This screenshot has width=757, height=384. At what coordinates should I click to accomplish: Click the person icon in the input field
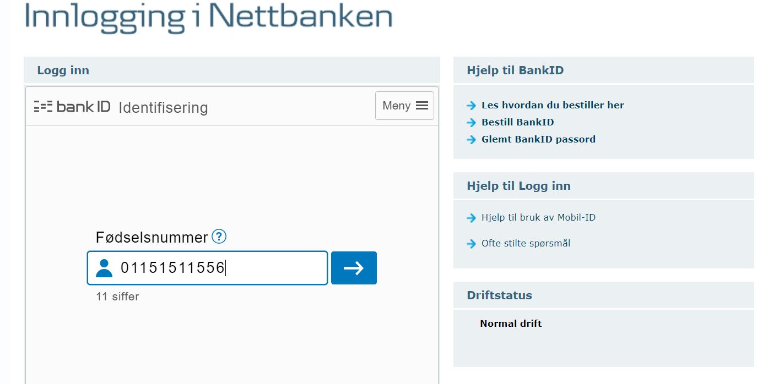[x=104, y=268]
